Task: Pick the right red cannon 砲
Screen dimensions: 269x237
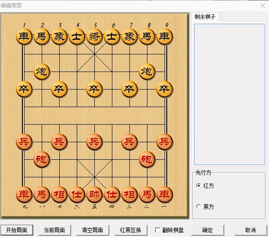Action: 147,159
